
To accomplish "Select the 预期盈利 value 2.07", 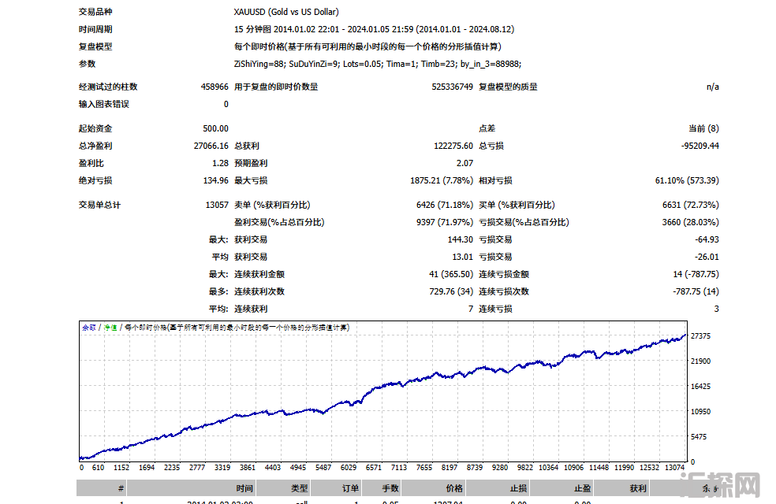I will tap(464, 163).
